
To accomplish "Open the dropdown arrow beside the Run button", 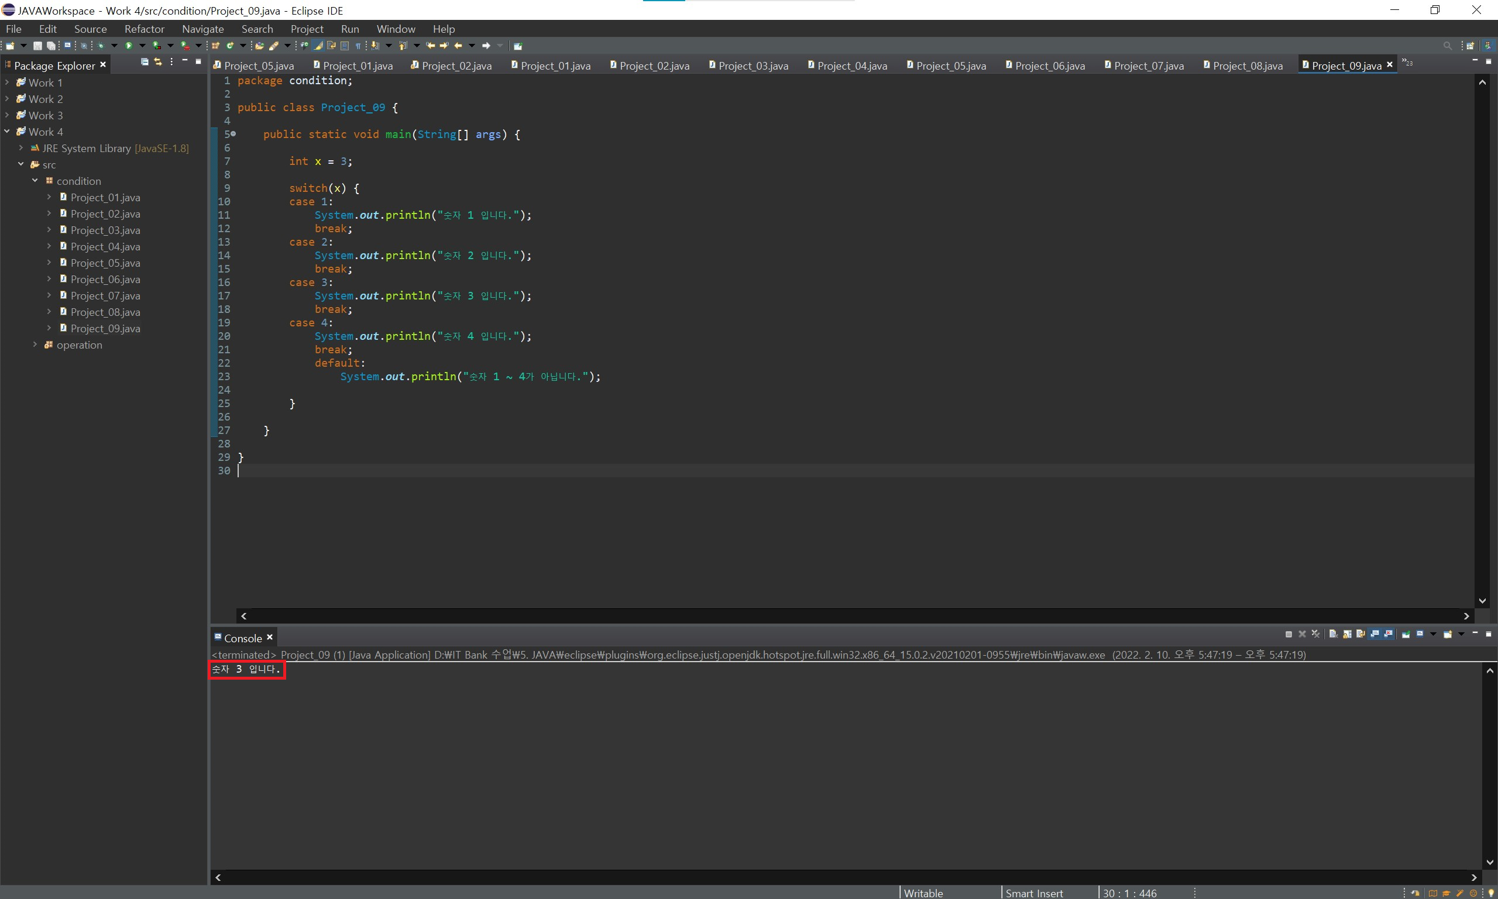I will point(142,46).
